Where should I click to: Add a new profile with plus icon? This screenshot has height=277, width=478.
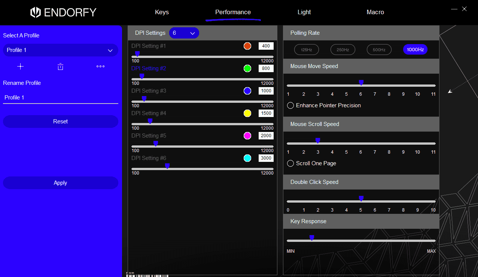click(x=21, y=67)
